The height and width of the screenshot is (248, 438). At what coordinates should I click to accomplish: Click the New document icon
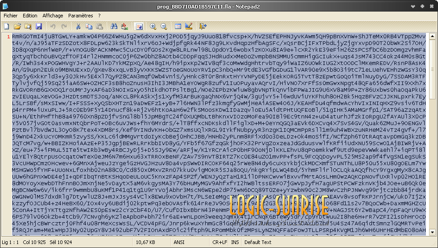click(7, 27)
